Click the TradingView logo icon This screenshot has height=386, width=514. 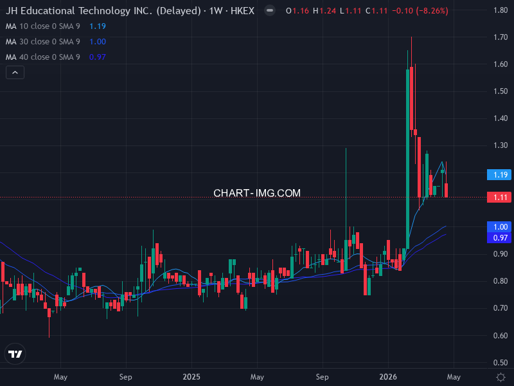(15, 354)
